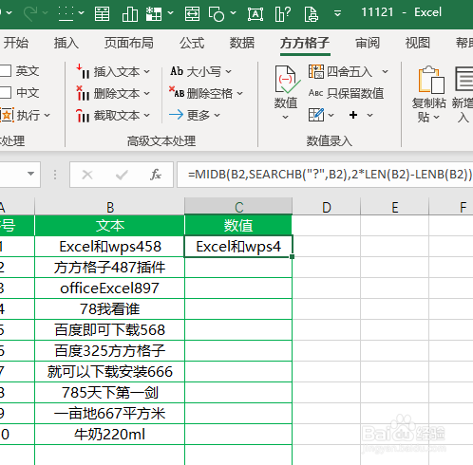Click the 四舍五入 button
473x465 pixels.
click(x=341, y=71)
